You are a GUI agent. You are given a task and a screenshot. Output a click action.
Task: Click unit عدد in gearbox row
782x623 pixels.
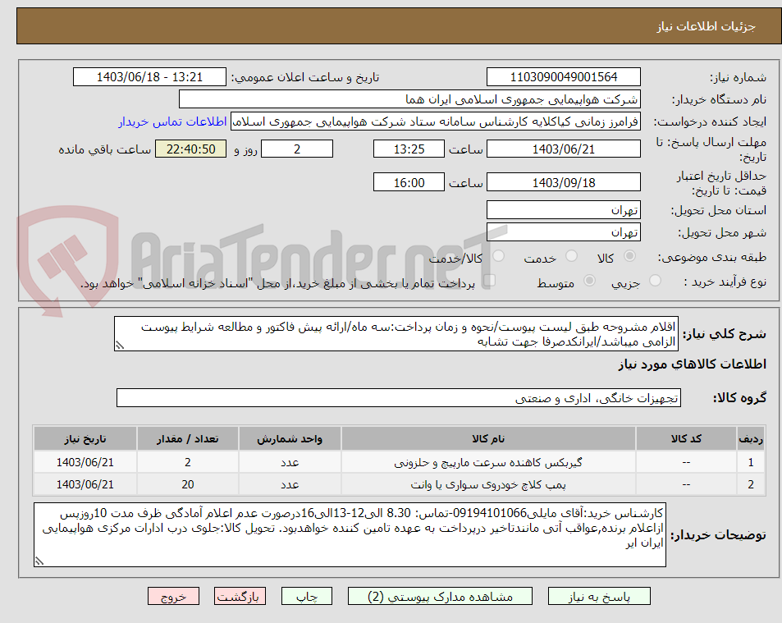290,462
